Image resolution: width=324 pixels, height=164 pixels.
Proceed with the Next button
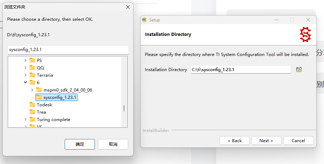pyautogui.click(x=266, y=141)
